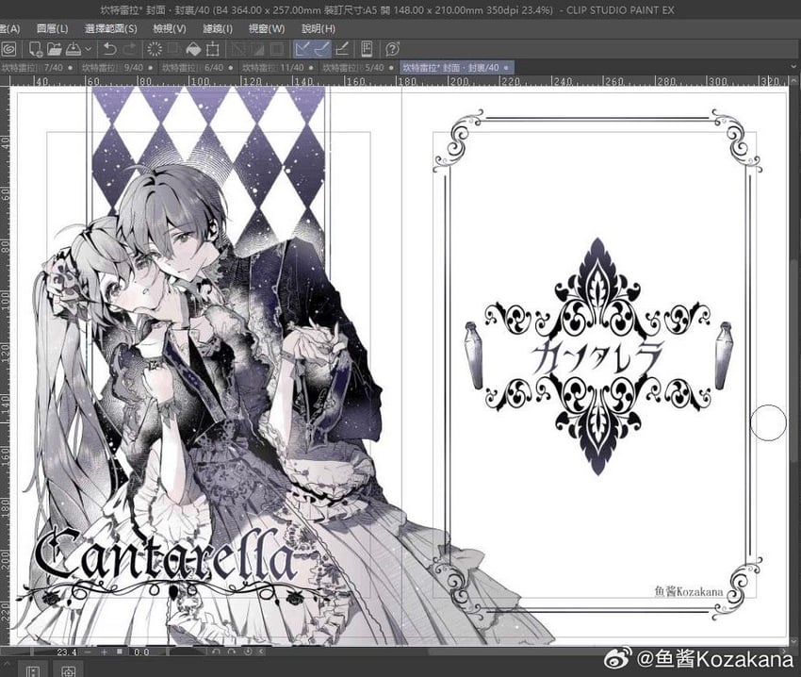The image size is (801, 677).
Task: Switch to the 5/40 page tab
Action: (359, 68)
